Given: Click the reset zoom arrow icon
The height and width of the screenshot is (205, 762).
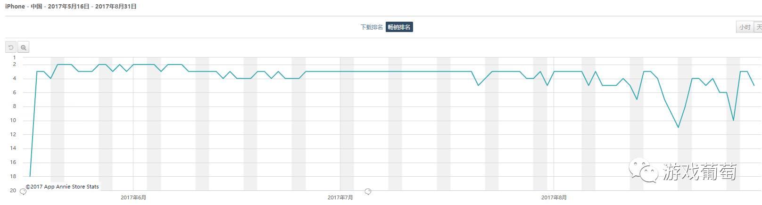Looking at the screenshot, I should pos(11,47).
